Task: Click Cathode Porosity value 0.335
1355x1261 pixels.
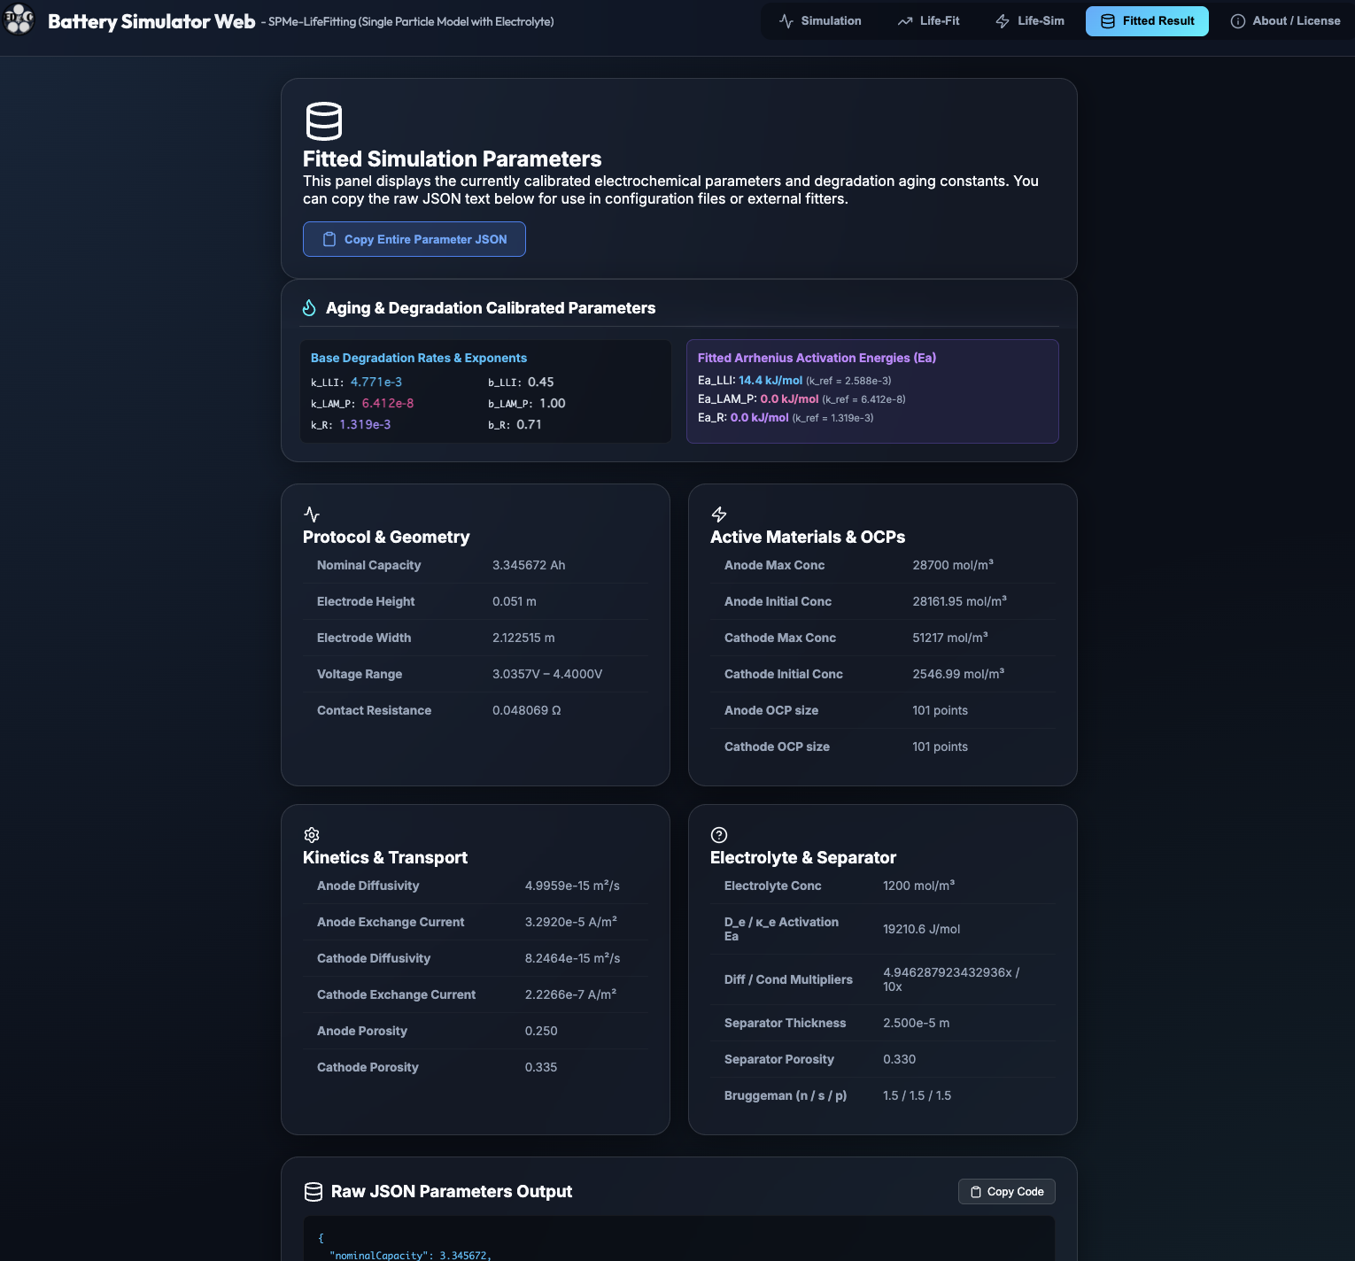Action: [541, 1067]
